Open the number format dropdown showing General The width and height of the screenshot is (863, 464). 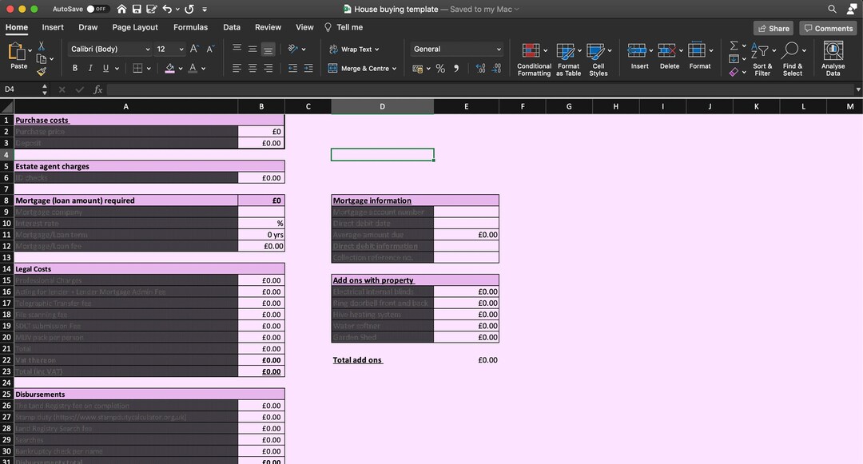(455, 49)
